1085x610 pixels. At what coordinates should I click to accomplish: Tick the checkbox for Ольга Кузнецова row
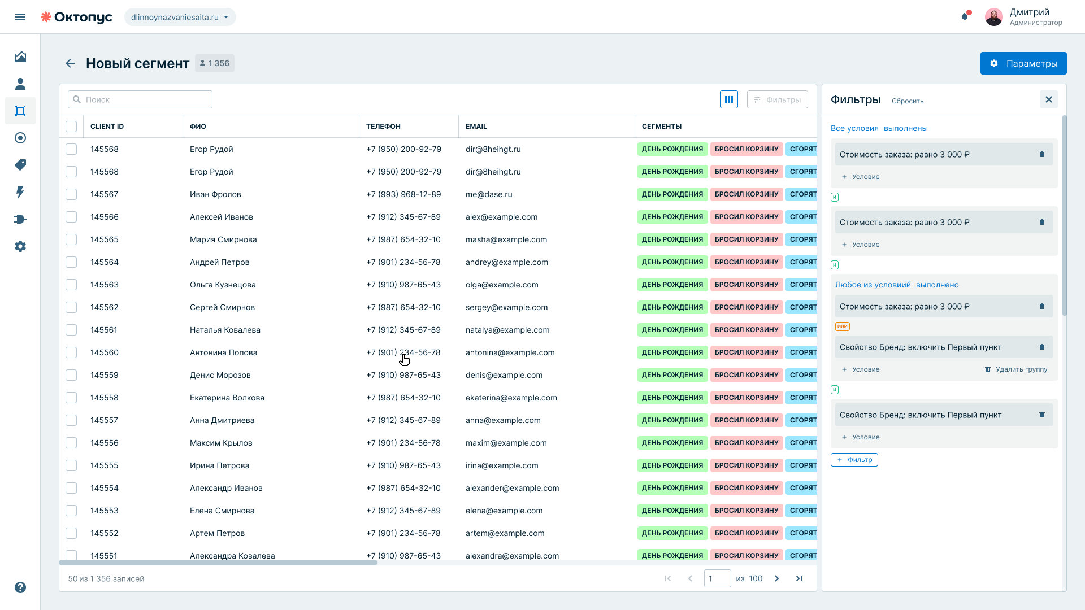(71, 285)
